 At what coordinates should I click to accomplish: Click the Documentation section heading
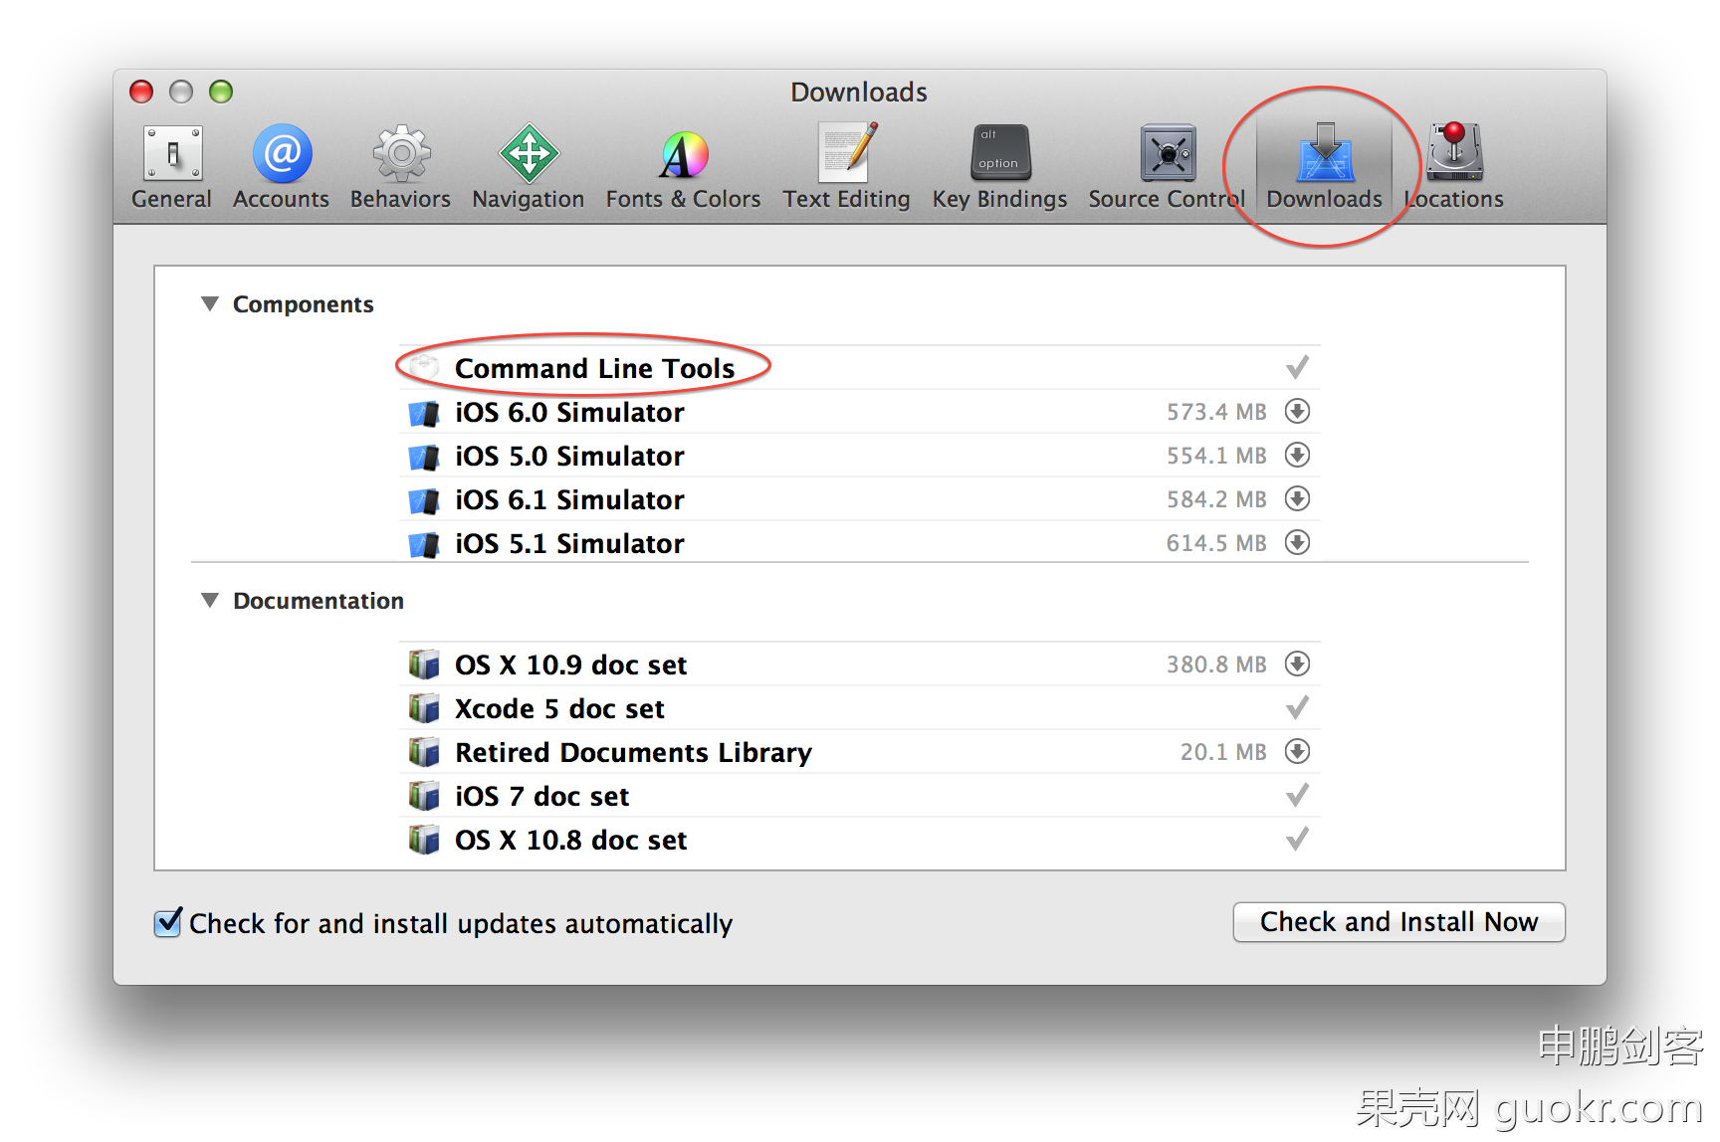319,601
